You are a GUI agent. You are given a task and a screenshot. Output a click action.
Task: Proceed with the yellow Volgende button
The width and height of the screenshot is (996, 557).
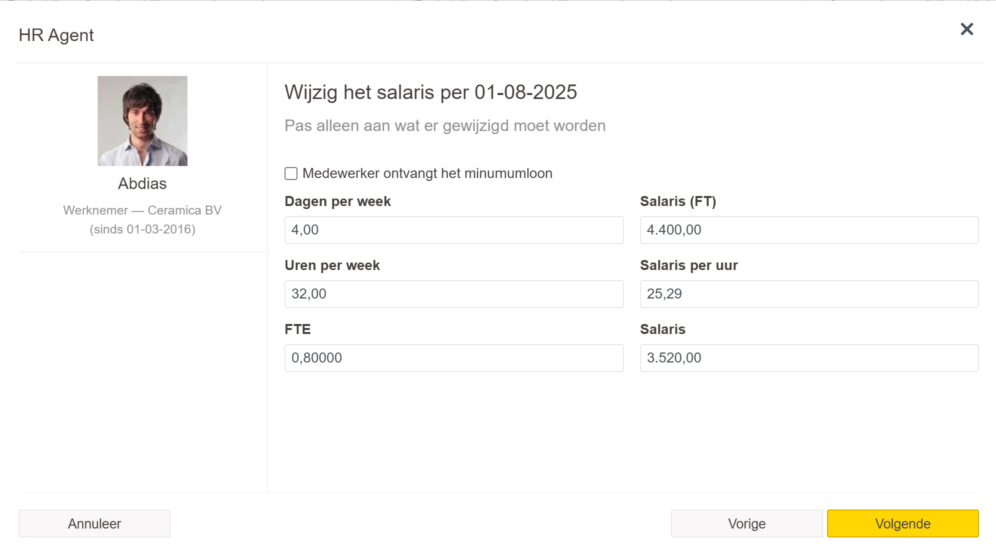click(x=902, y=523)
